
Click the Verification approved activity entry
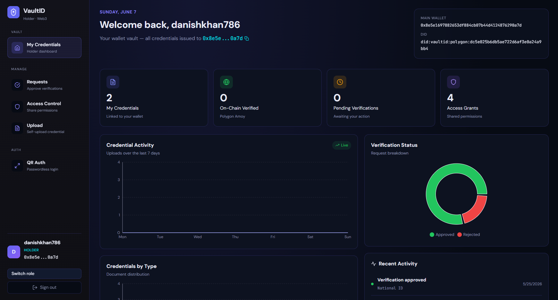coord(456,284)
